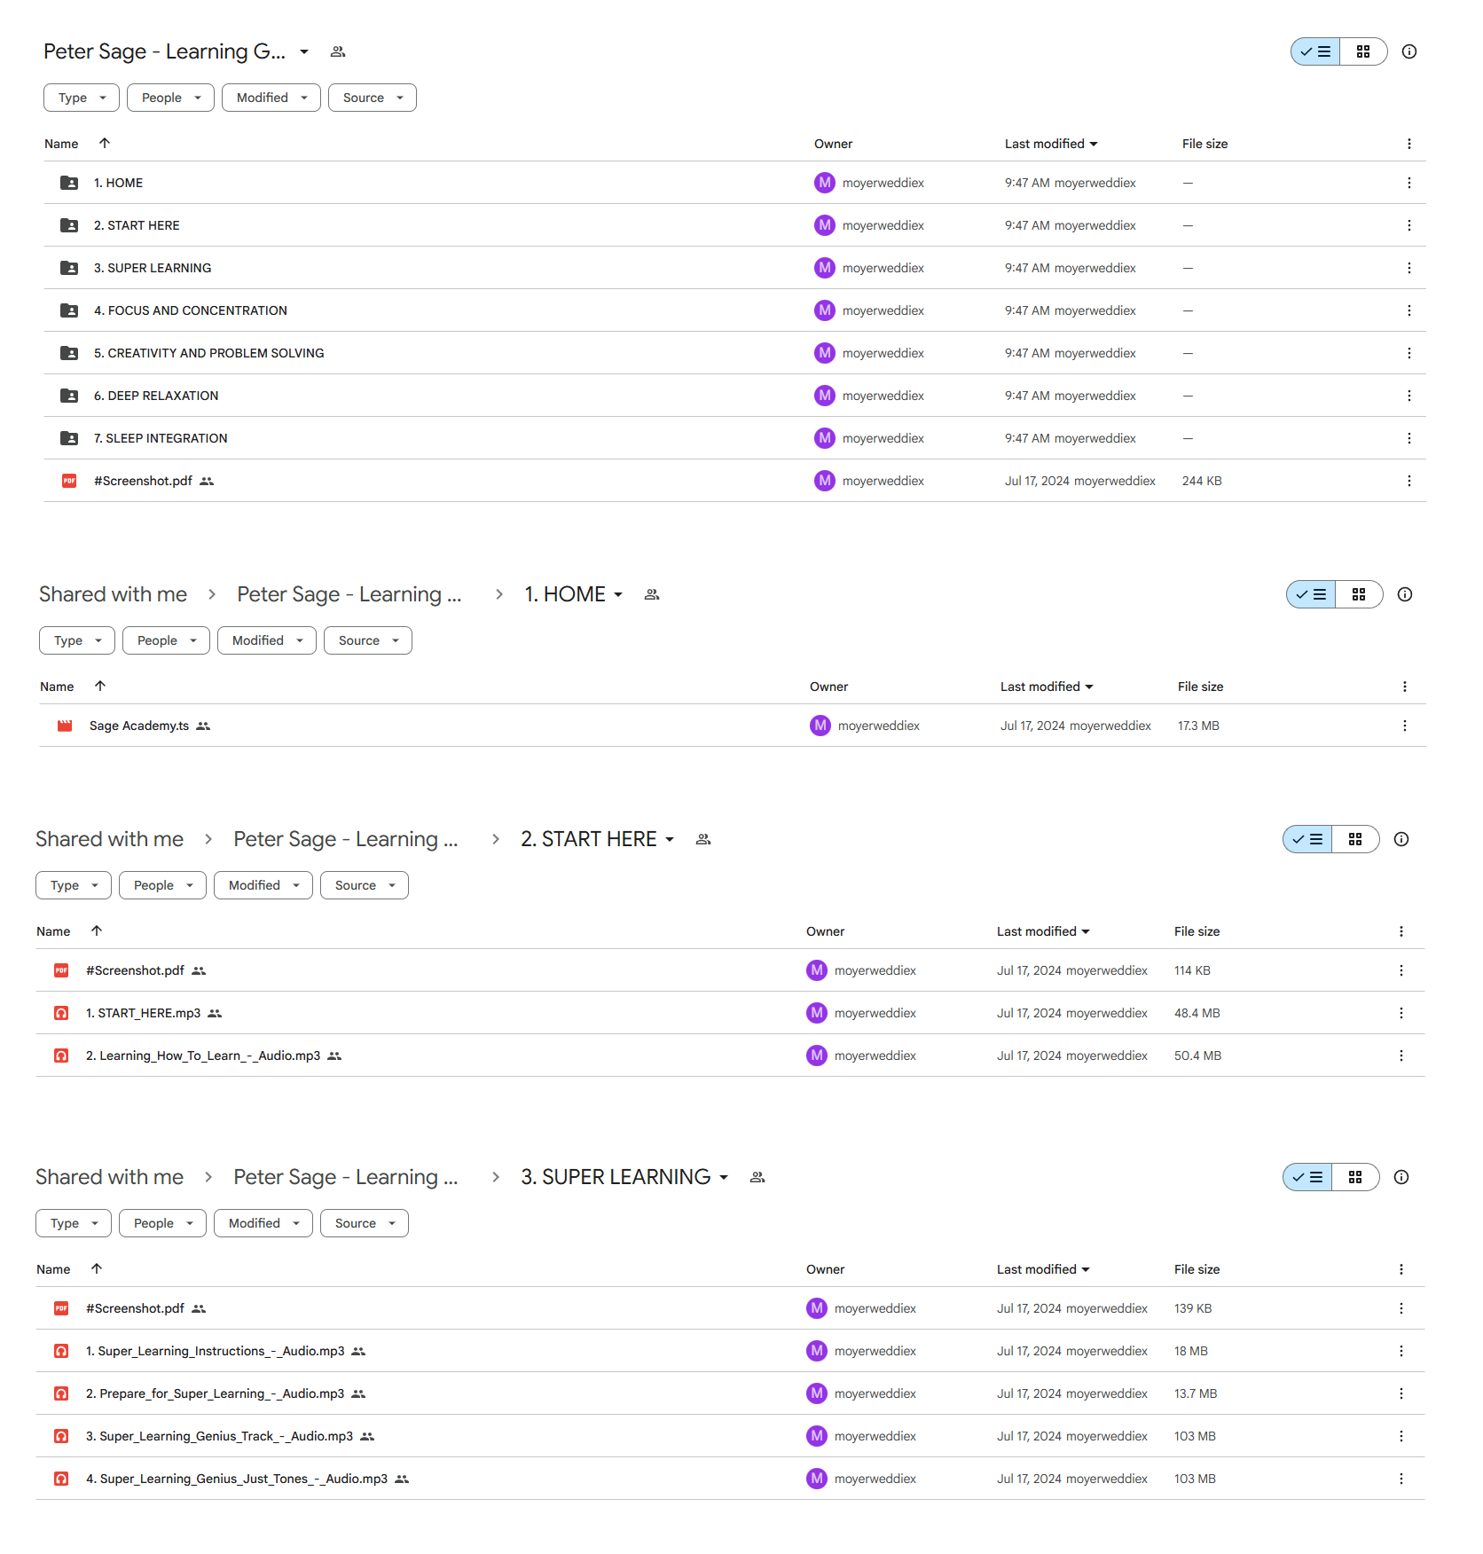Switch top folder view to grid layout
This screenshot has width=1483, height=1554.
pyautogui.click(x=1363, y=51)
